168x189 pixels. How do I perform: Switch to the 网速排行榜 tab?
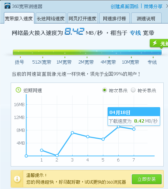[x=114, y=18]
